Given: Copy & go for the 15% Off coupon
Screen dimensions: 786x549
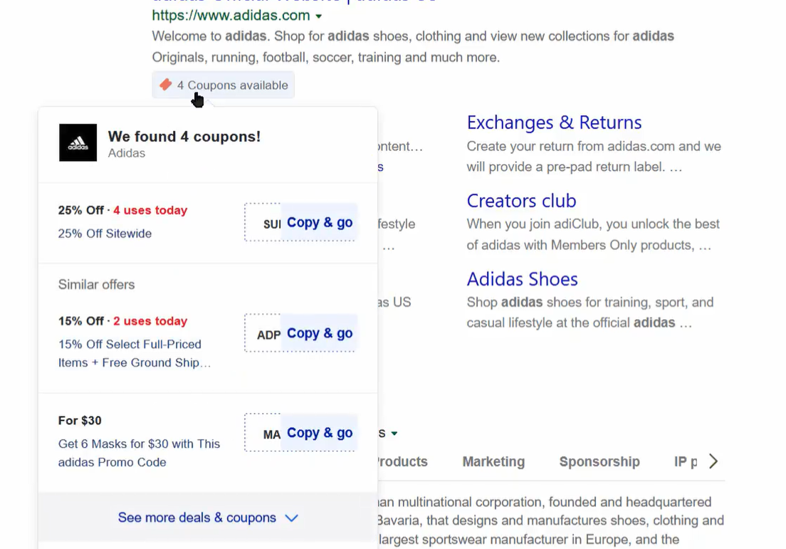Looking at the screenshot, I should [x=319, y=333].
